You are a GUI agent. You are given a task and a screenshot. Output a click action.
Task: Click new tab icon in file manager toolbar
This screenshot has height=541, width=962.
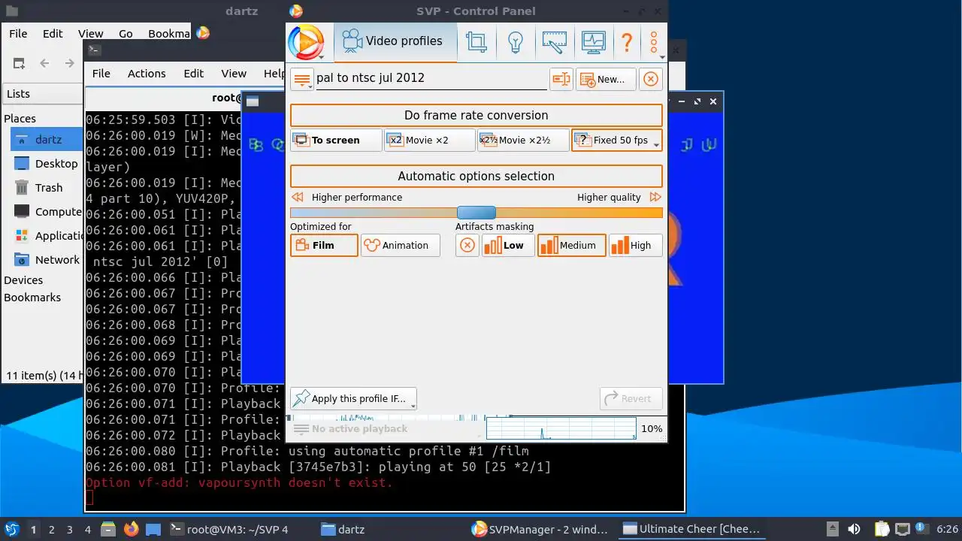[19, 64]
